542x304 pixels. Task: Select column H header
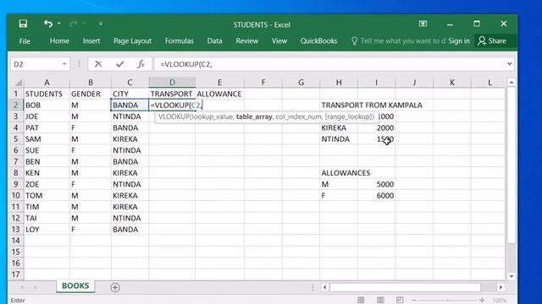point(339,83)
